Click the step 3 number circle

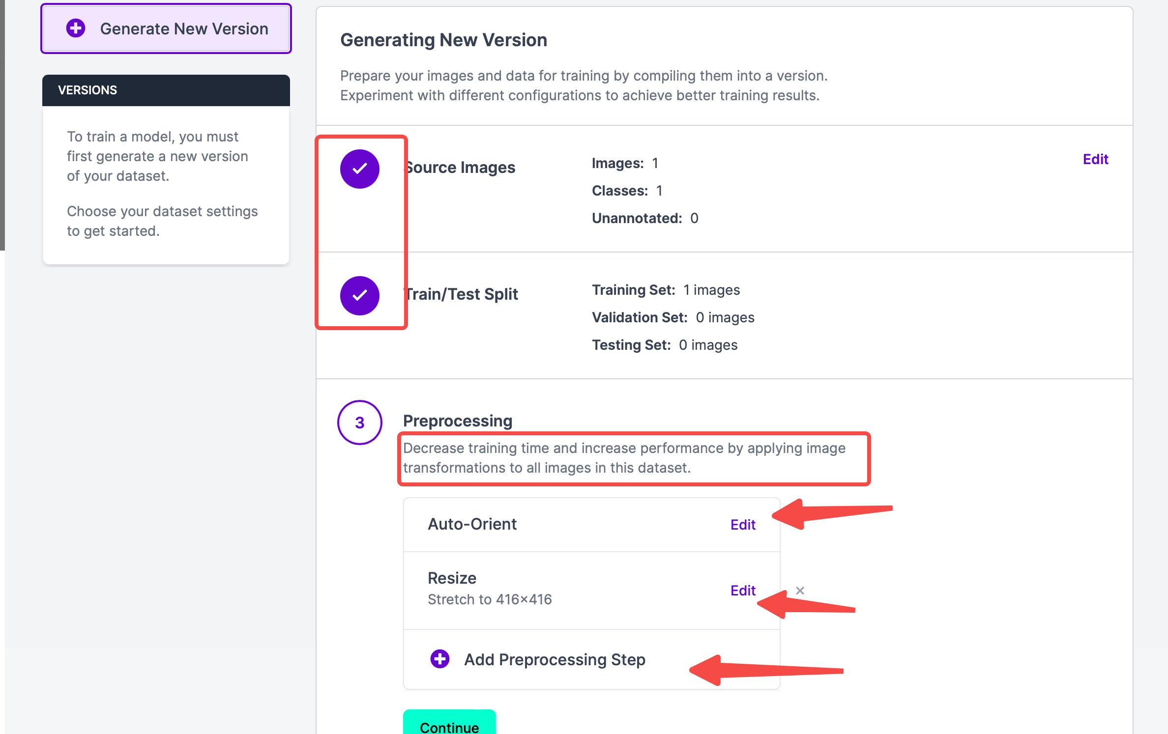(359, 423)
